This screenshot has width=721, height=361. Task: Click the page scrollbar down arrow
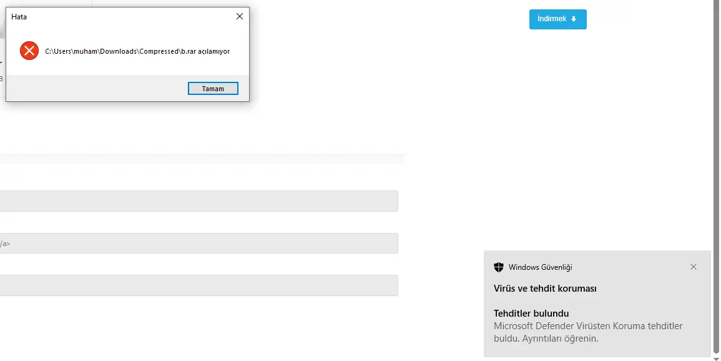click(x=716, y=359)
